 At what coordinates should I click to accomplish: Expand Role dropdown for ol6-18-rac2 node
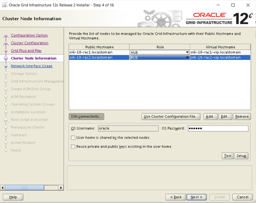[187, 57]
